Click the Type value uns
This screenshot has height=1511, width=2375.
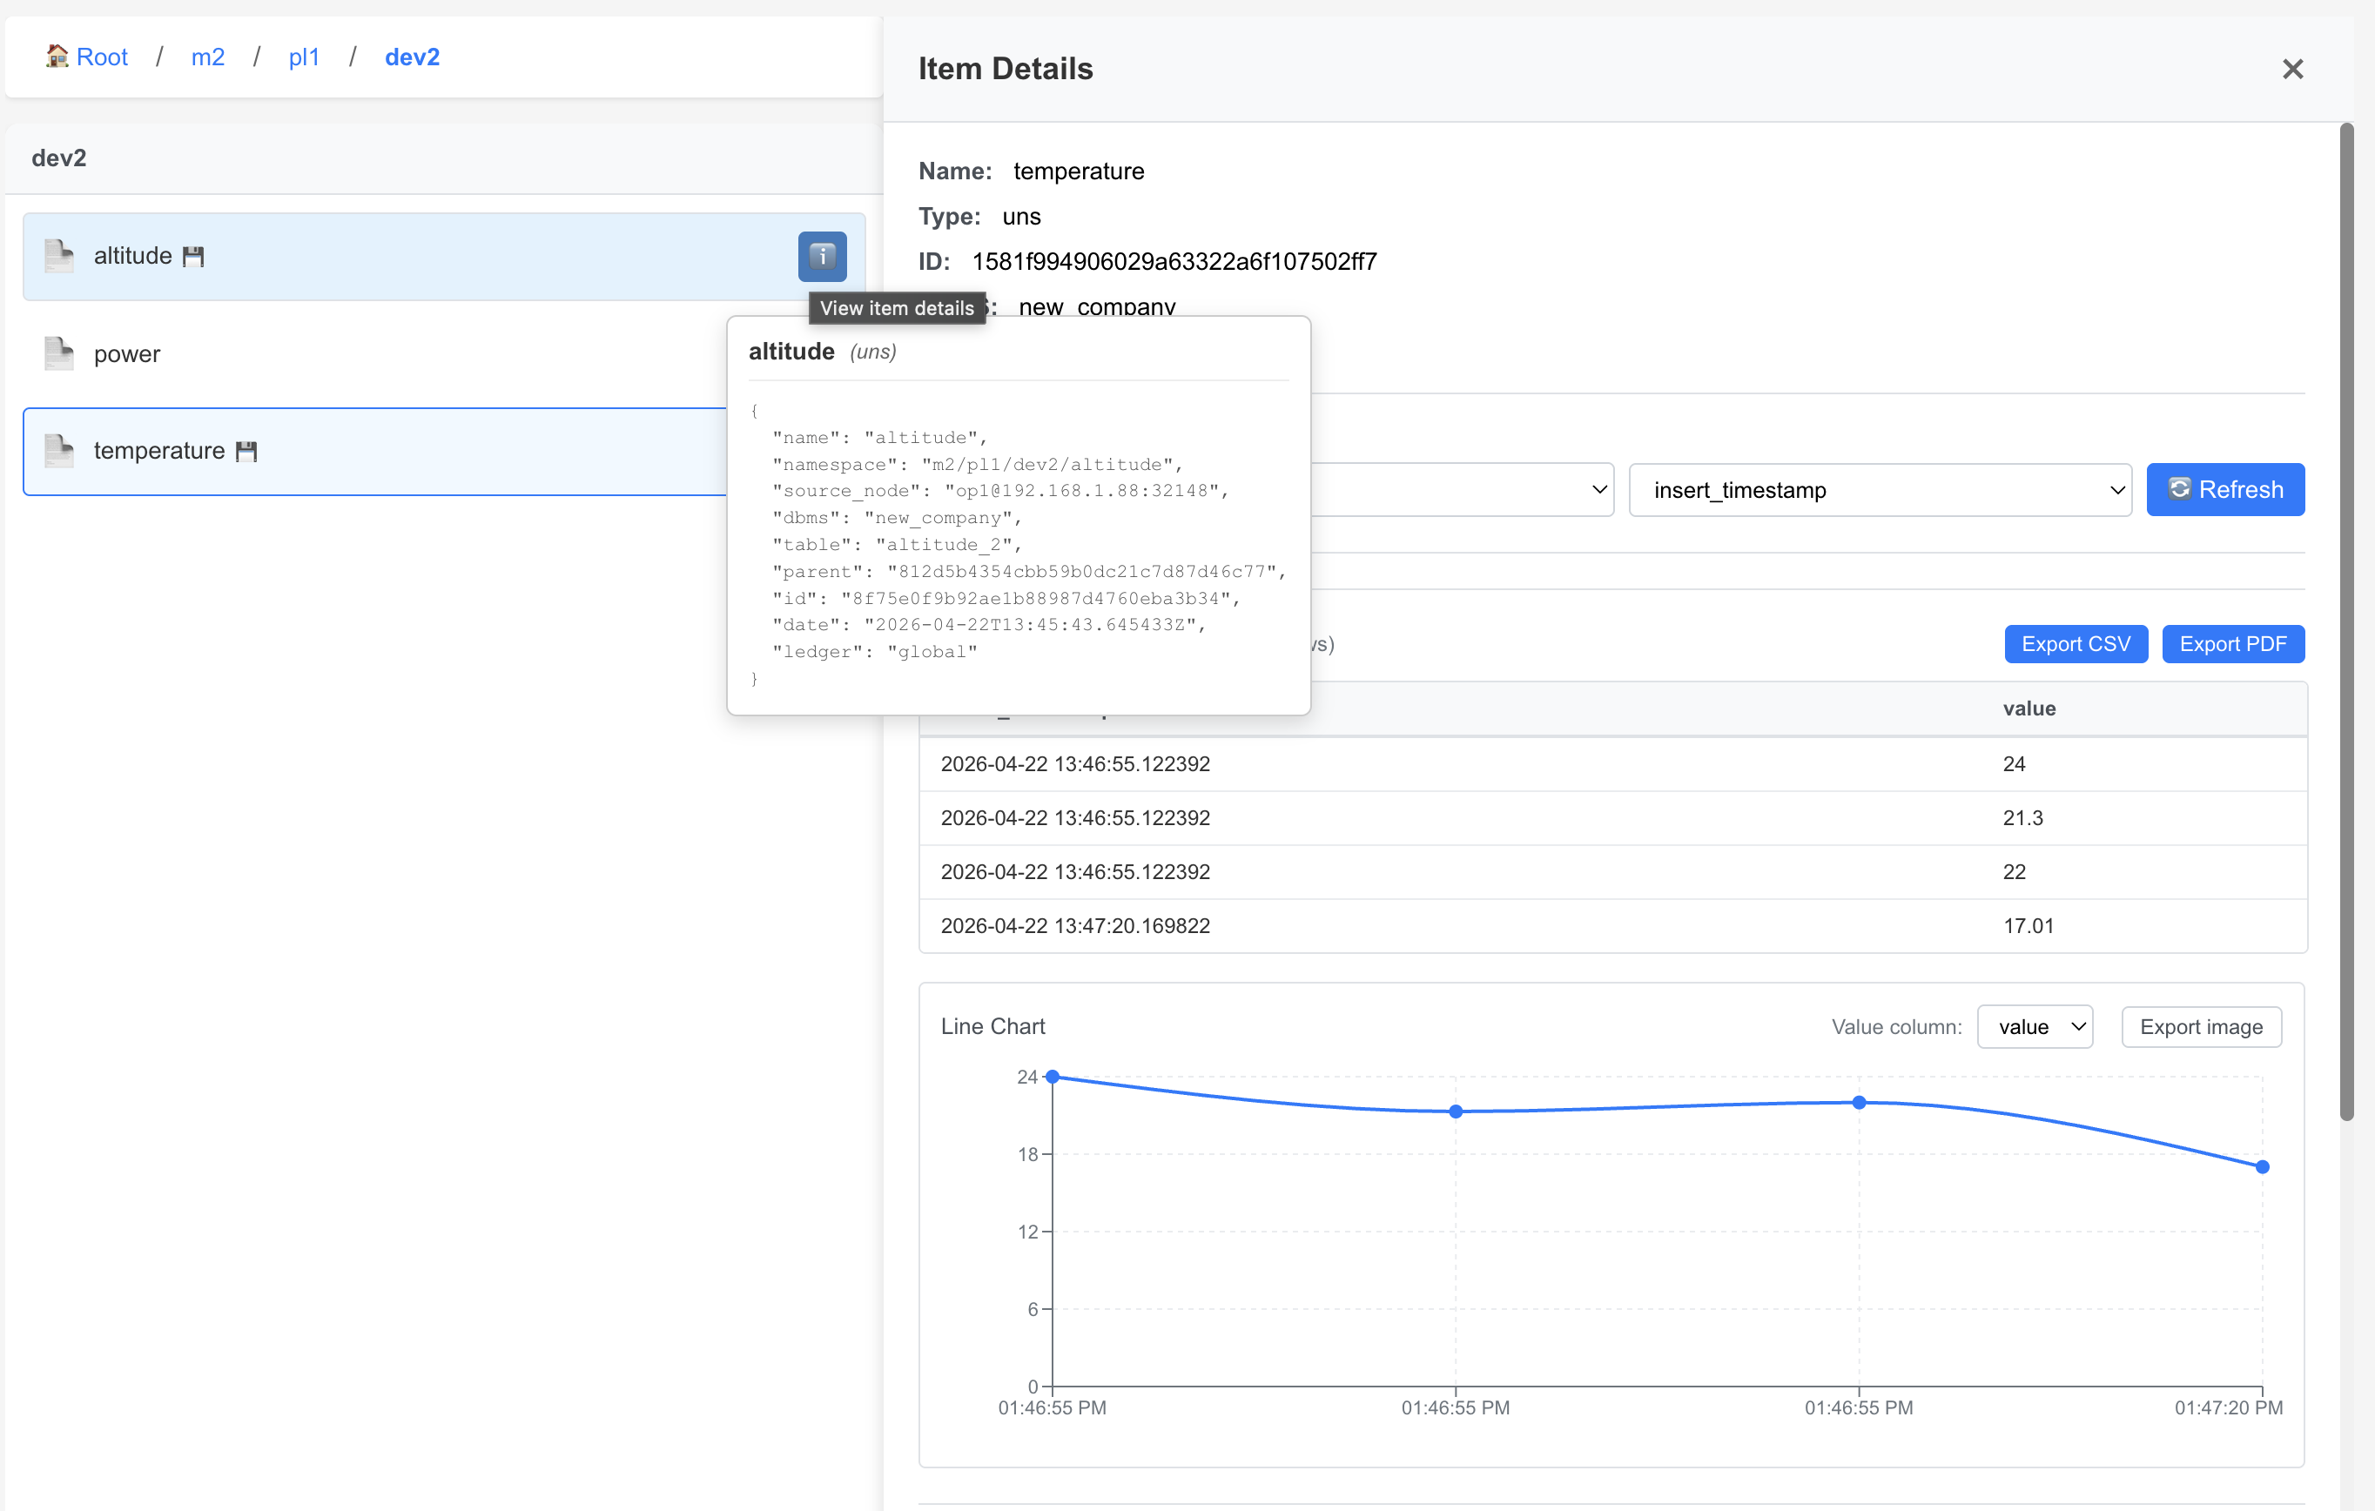point(1021,216)
